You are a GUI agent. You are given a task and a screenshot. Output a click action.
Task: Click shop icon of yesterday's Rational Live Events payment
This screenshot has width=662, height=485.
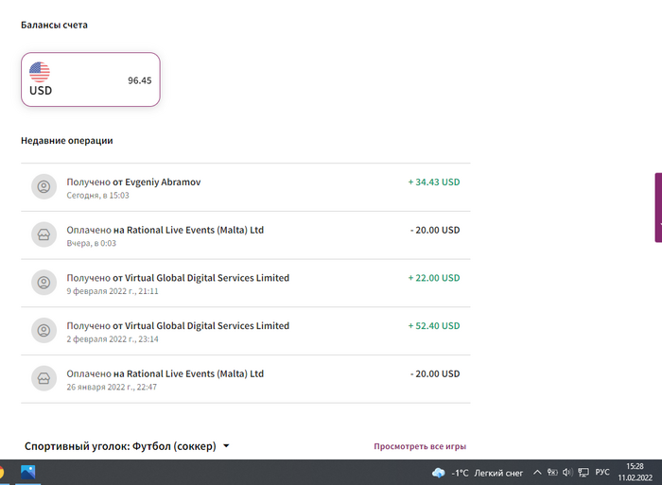(x=44, y=234)
